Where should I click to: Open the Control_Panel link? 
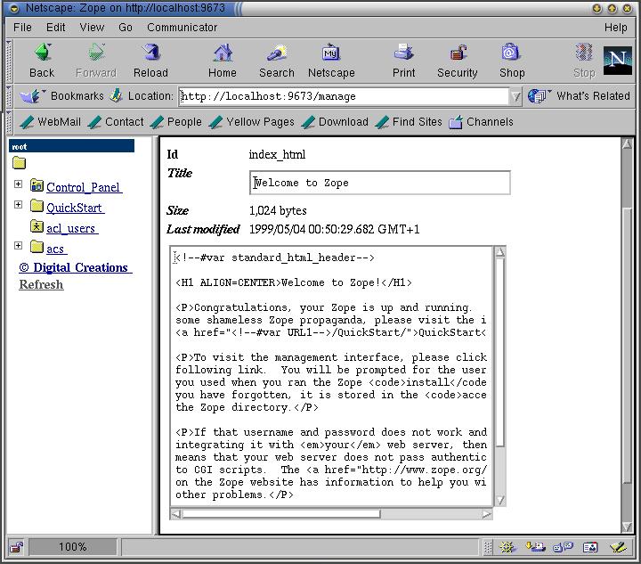click(x=84, y=187)
